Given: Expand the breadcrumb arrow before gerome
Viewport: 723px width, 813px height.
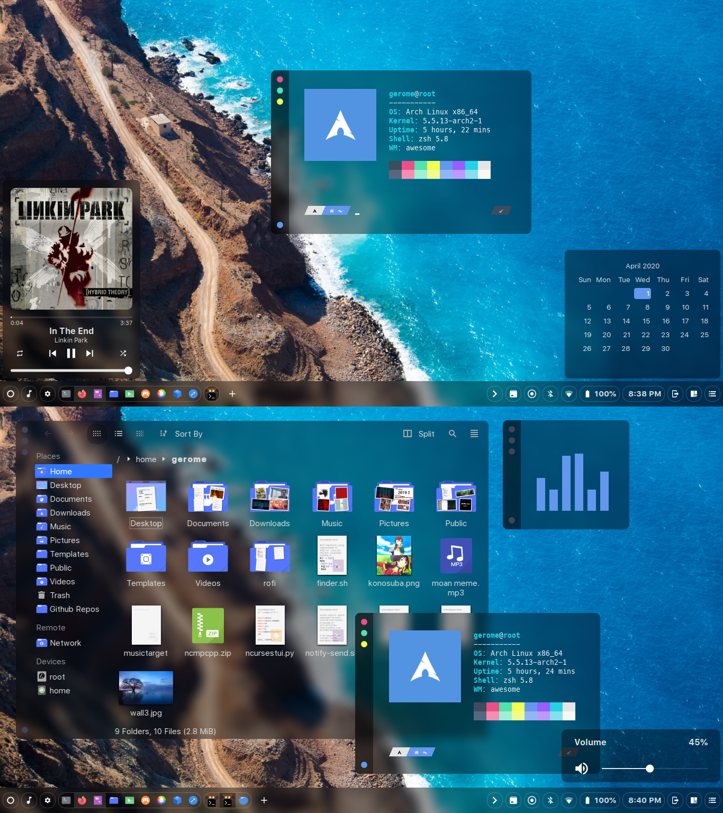Looking at the screenshot, I should pyautogui.click(x=164, y=459).
